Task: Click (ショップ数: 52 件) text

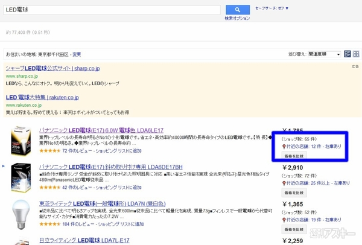Action: tap(299, 212)
